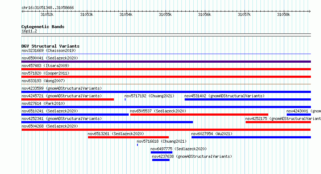Open nsv4233599 (gnomADStructuralVariants) label

(62, 88)
